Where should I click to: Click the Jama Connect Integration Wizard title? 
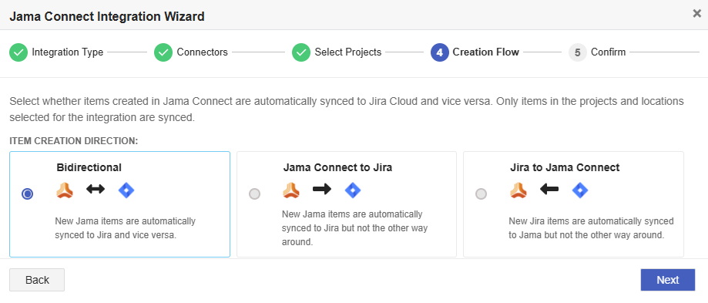(107, 17)
